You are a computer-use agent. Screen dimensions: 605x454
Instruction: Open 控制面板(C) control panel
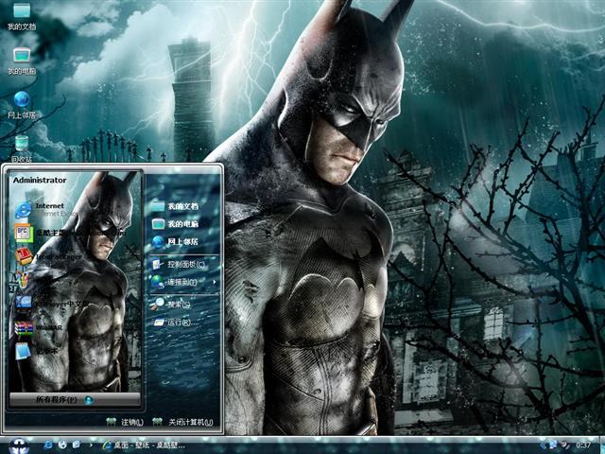179,265
